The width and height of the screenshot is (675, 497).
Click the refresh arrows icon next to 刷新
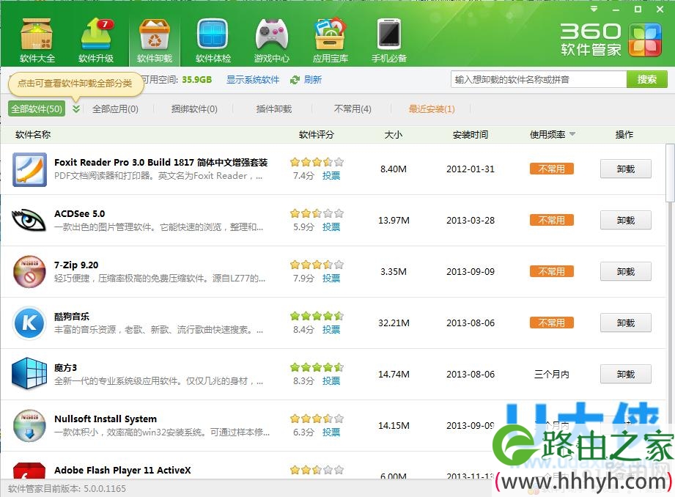[x=295, y=80]
